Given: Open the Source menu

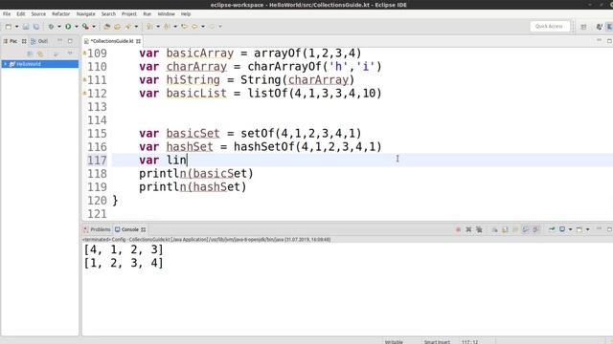Looking at the screenshot, I should pos(38,13).
